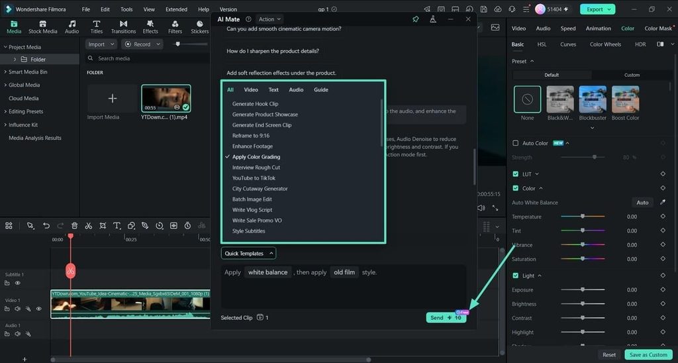Switch to the Curves tab

(567, 44)
